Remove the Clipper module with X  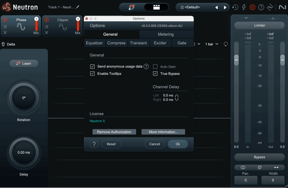46,33
